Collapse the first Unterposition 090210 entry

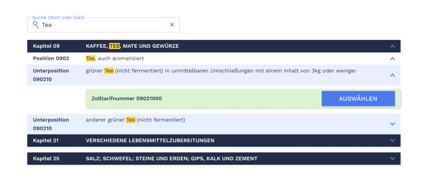click(392, 75)
